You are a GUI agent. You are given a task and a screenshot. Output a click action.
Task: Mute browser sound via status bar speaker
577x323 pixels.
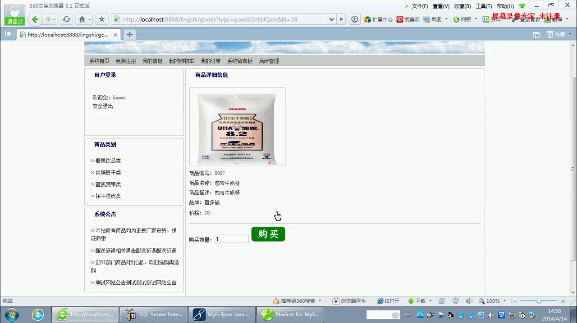(469, 301)
